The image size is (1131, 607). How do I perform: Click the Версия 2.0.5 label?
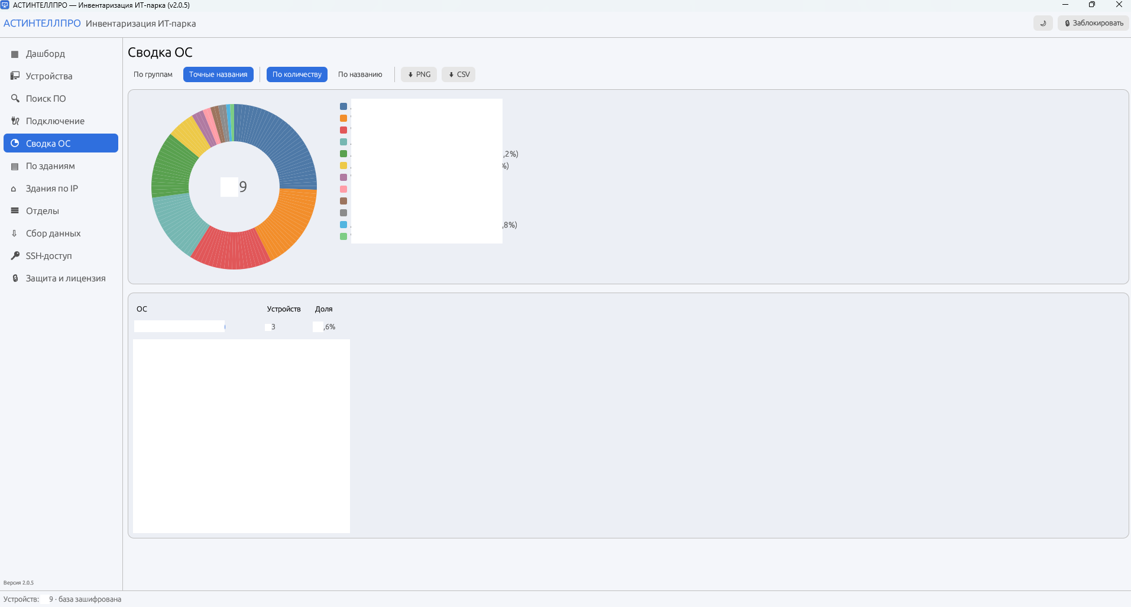[x=18, y=583]
